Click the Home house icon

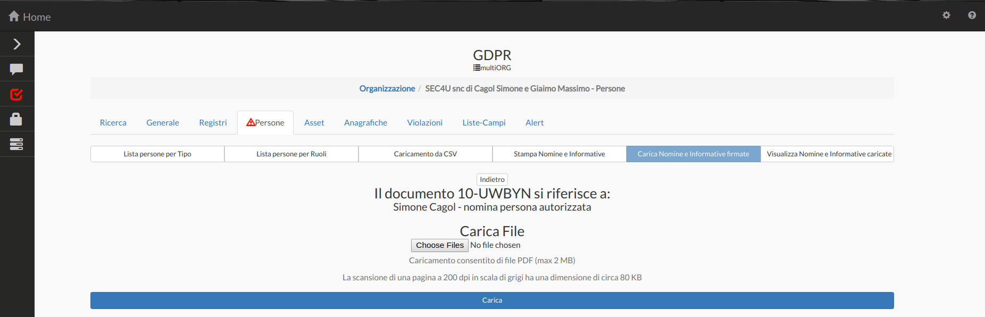pos(14,16)
